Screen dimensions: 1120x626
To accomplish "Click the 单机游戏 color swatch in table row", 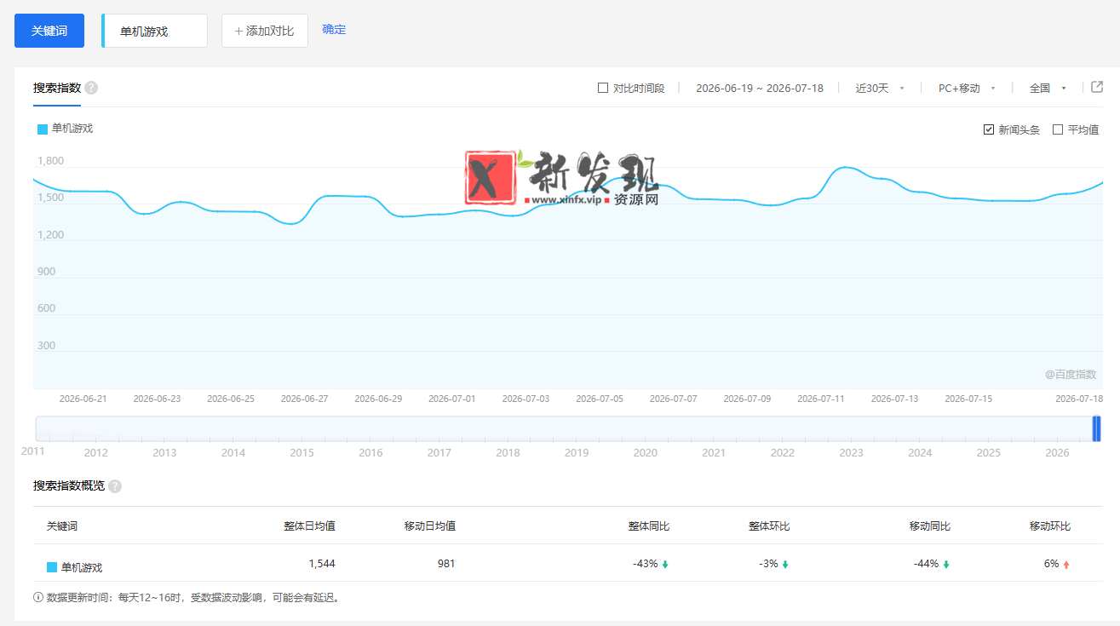I will (52, 567).
